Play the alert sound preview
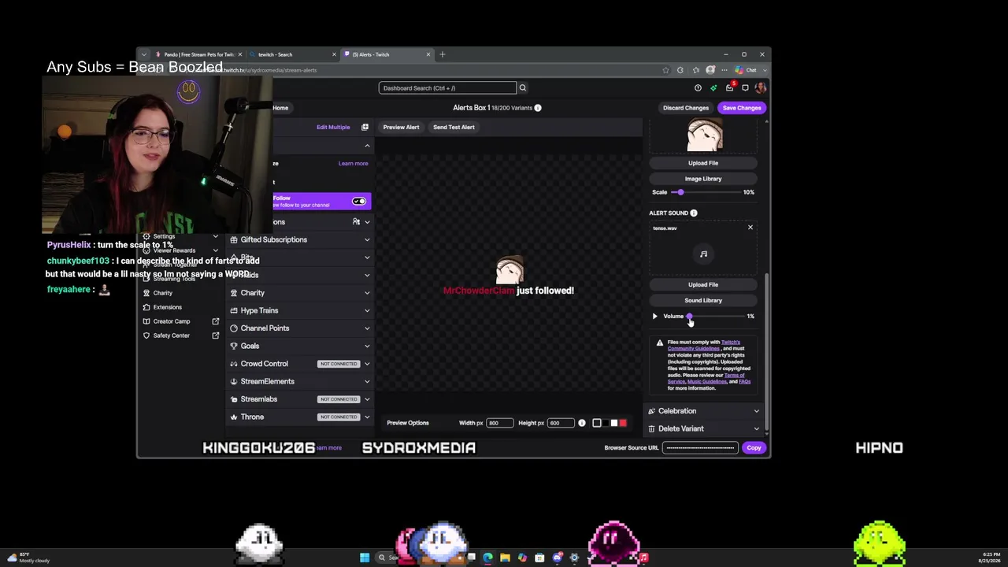Viewport: 1008px width, 567px height. (654, 317)
